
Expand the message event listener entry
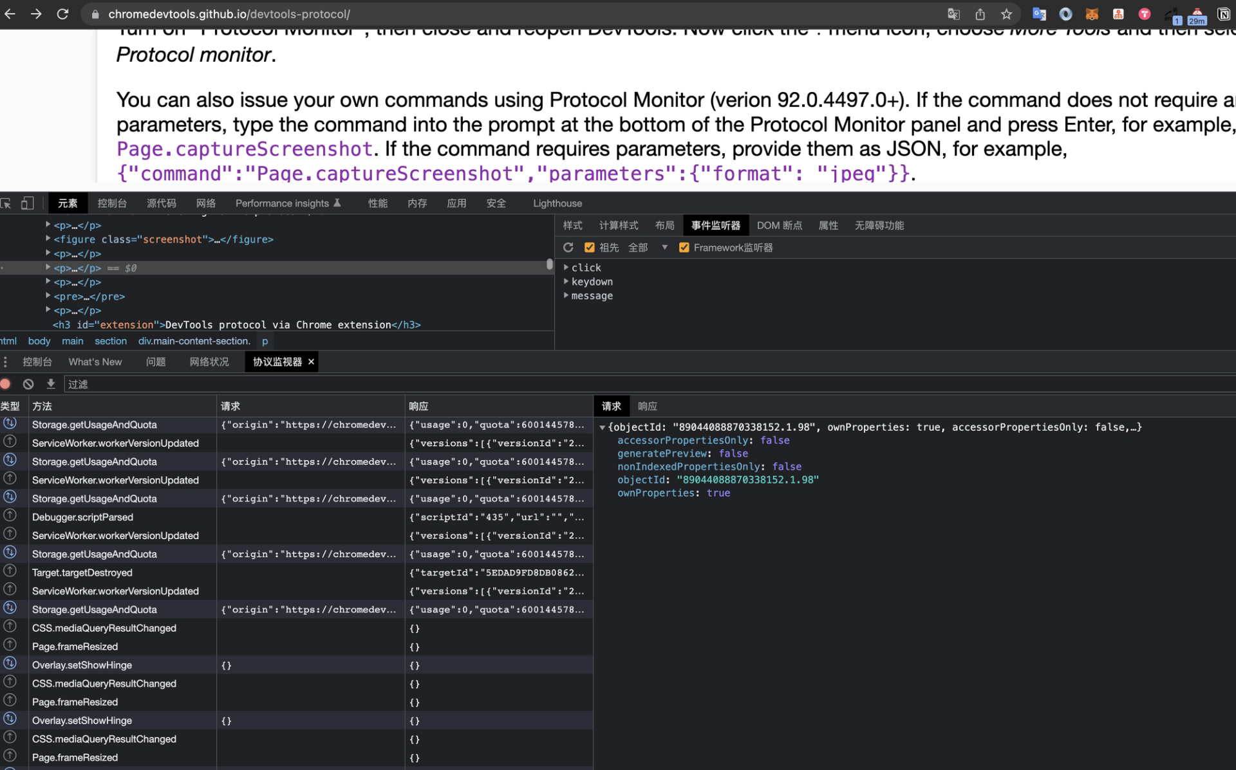(566, 295)
